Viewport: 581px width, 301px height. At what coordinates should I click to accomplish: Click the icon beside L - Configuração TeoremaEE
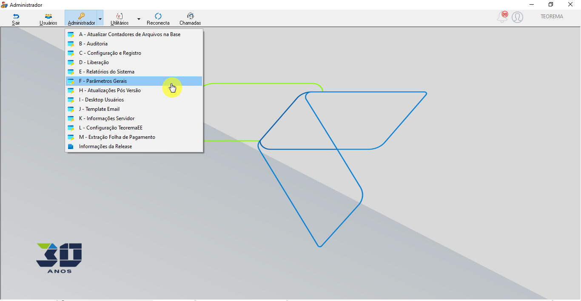tap(71, 128)
